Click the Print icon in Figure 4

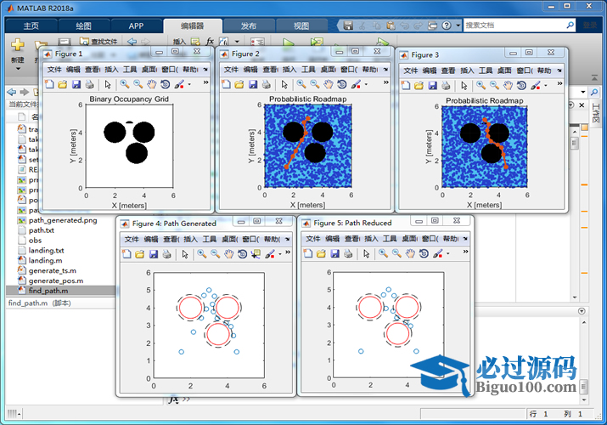(166, 253)
